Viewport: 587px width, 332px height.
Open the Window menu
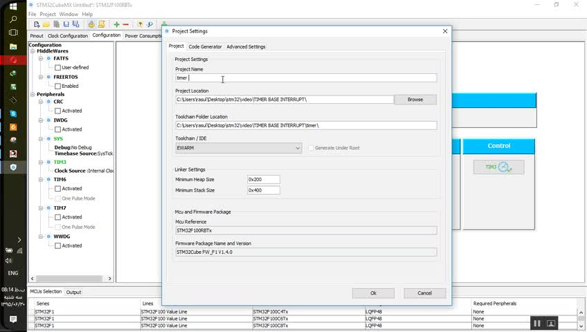pos(69,15)
